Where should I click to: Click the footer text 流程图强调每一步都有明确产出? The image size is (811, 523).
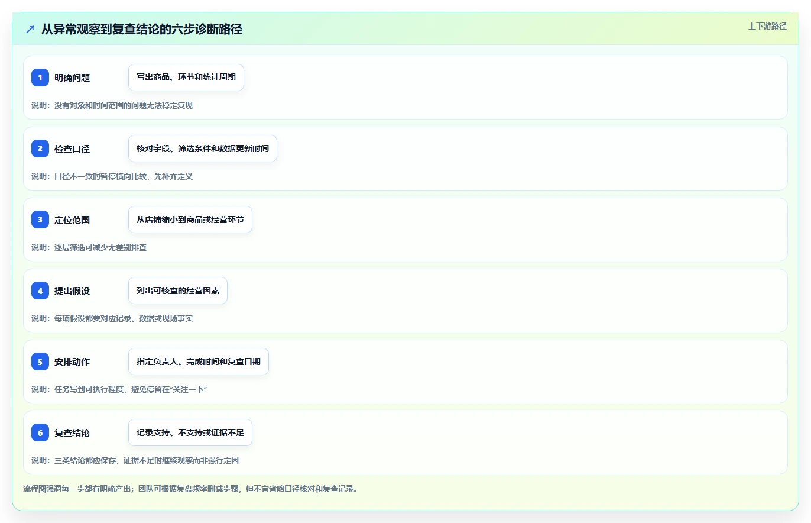click(x=77, y=489)
